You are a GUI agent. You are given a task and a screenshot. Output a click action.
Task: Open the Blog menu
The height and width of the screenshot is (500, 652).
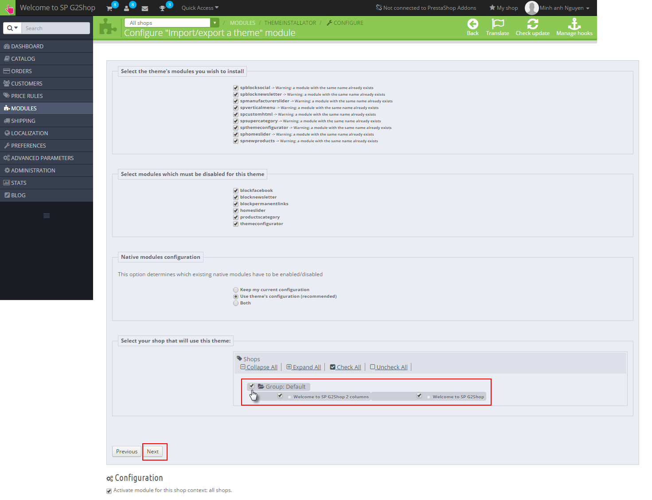pyautogui.click(x=47, y=195)
